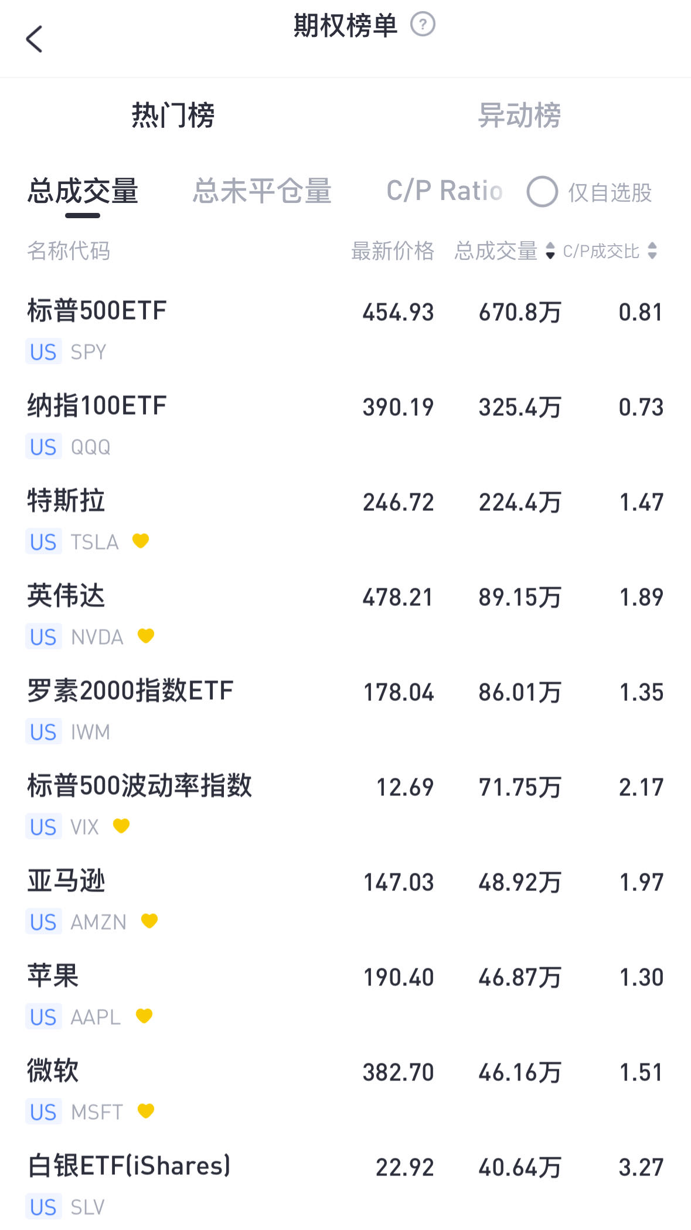Select the 热门榜 tab
Image resolution: width=691 pixels, height=1230 pixels.
173,115
